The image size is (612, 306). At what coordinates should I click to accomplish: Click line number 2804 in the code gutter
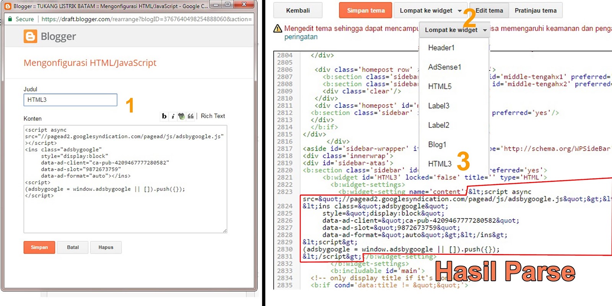click(285, 55)
